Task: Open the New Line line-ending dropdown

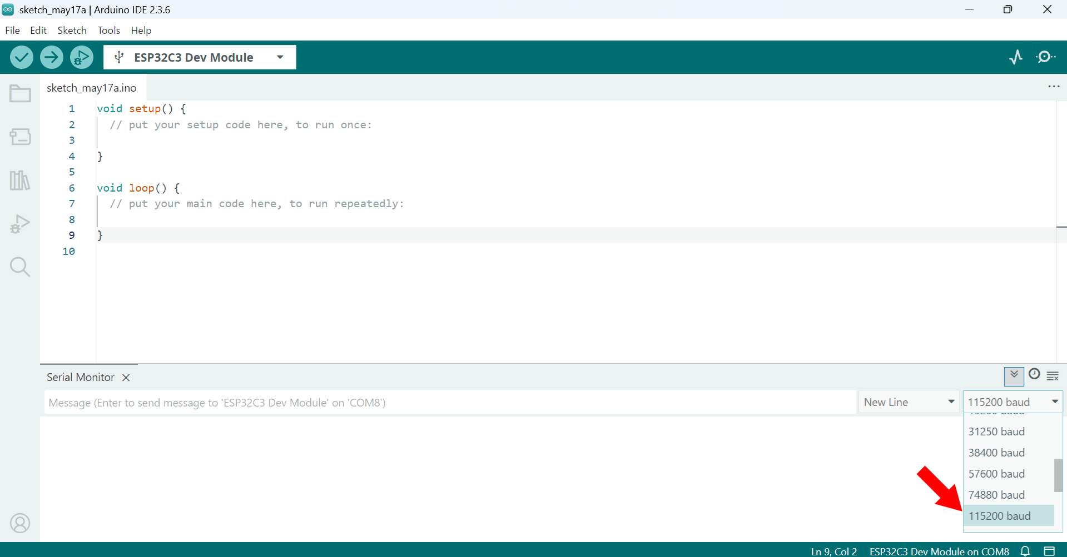Action: [x=909, y=402]
